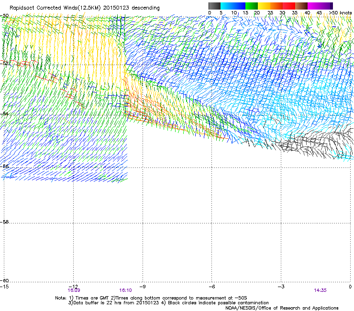This screenshot has height=311, width=354.
Task: Click the -58 latitude axis label
Action: tap(4, 222)
